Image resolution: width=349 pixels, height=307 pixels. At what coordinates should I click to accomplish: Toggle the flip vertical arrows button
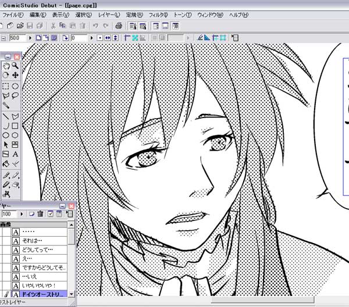pos(115,38)
